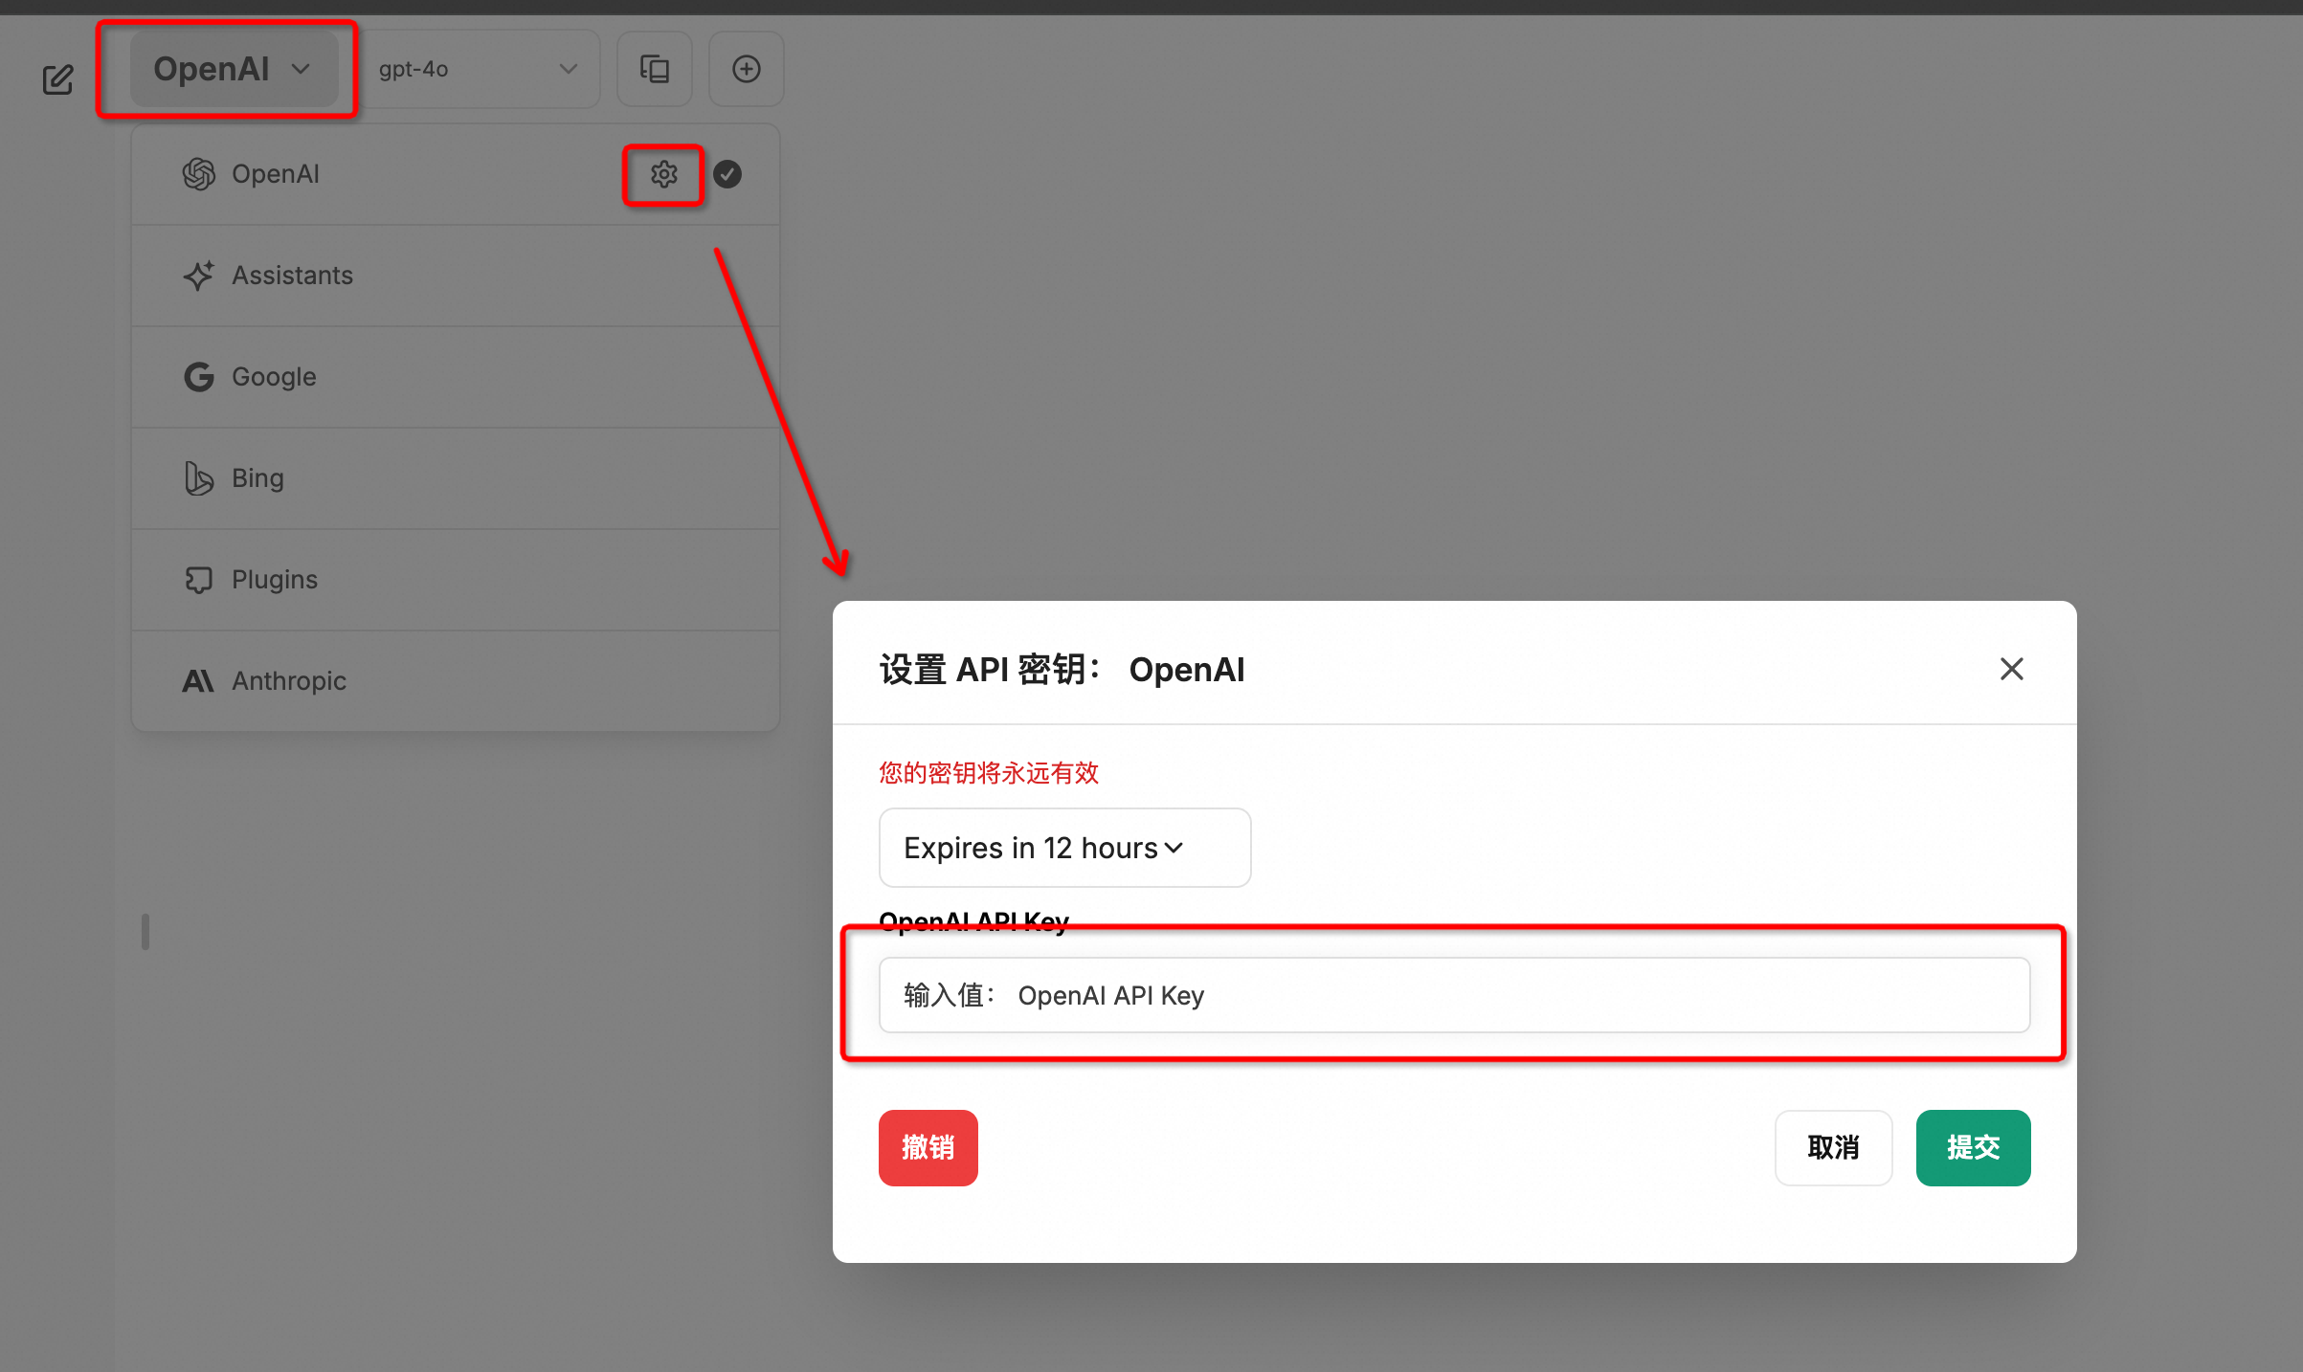The height and width of the screenshot is (1372, 2303).
Task: Click the Anthropic logo icon
Action: pyautogui.click(x=198, y=681)
